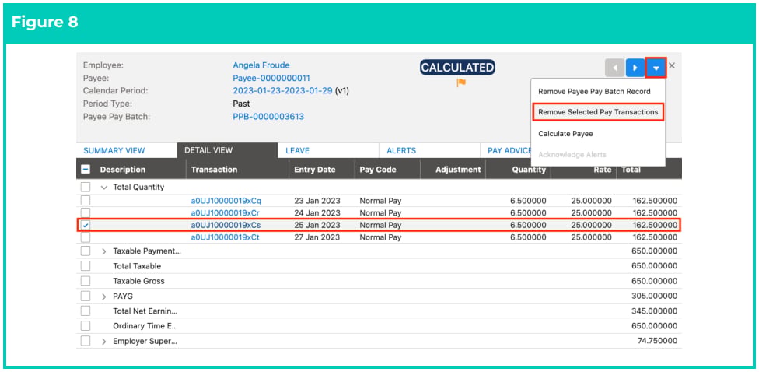Viewport: 759px width, 372px height.
Task: Expand the PAYG group
Action: 103,297
